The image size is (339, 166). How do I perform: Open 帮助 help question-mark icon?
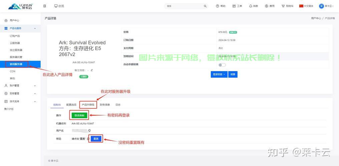click(218, 6)
